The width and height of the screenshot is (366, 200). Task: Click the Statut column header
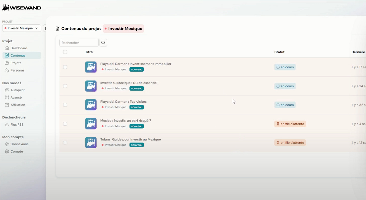pos(279,52)
